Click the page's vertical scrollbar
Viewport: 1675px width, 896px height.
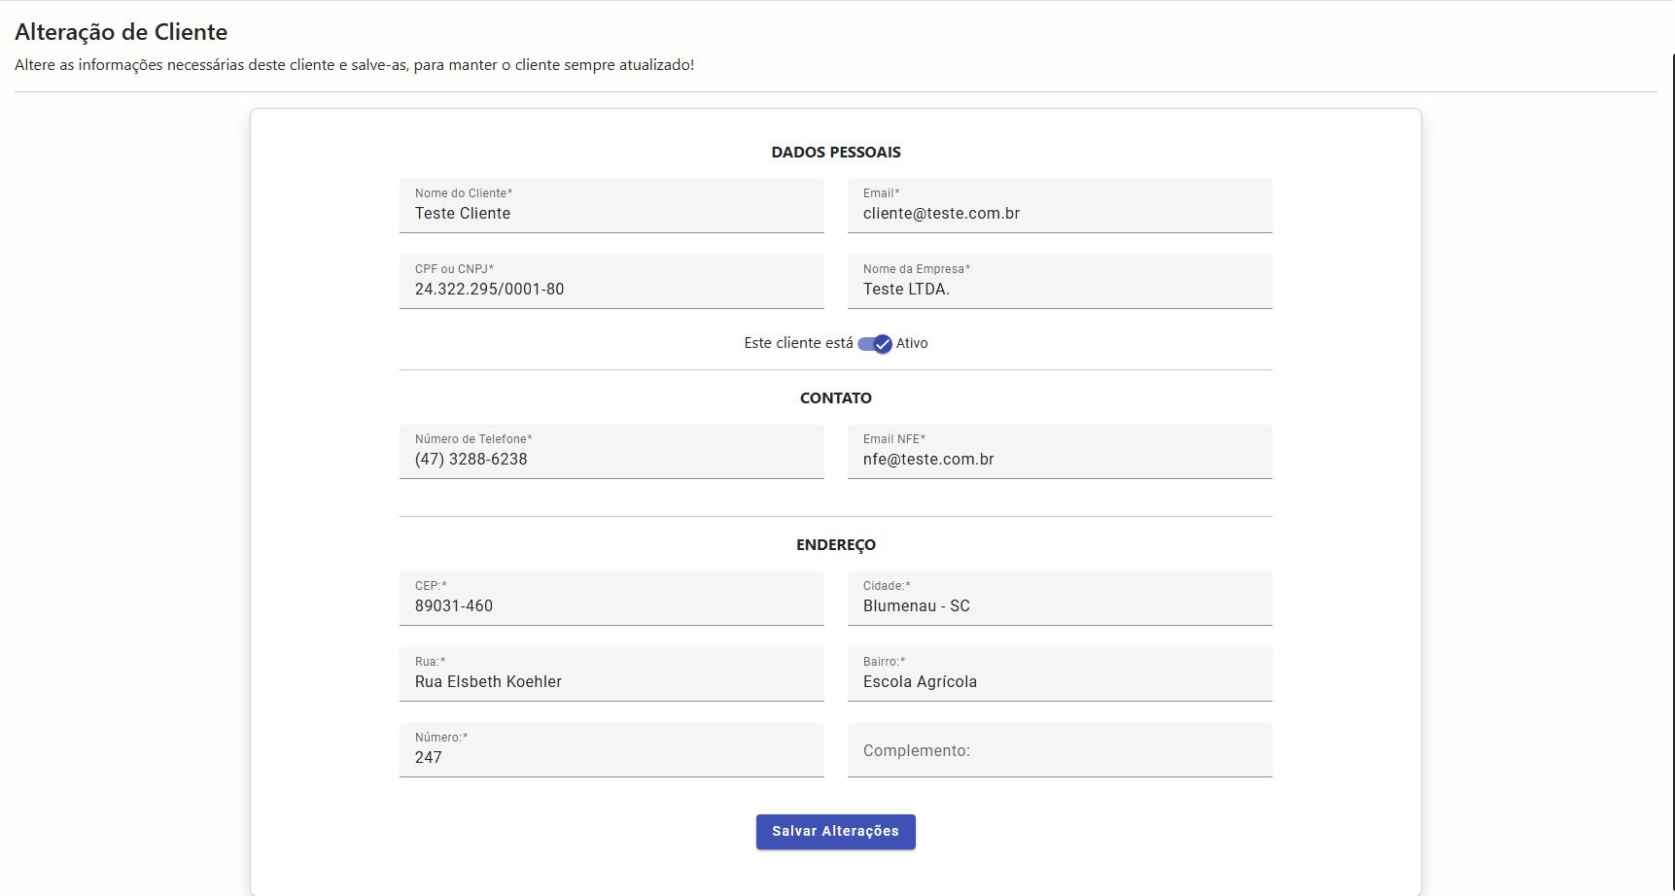pyautogui.click(x=1672, y=389)
